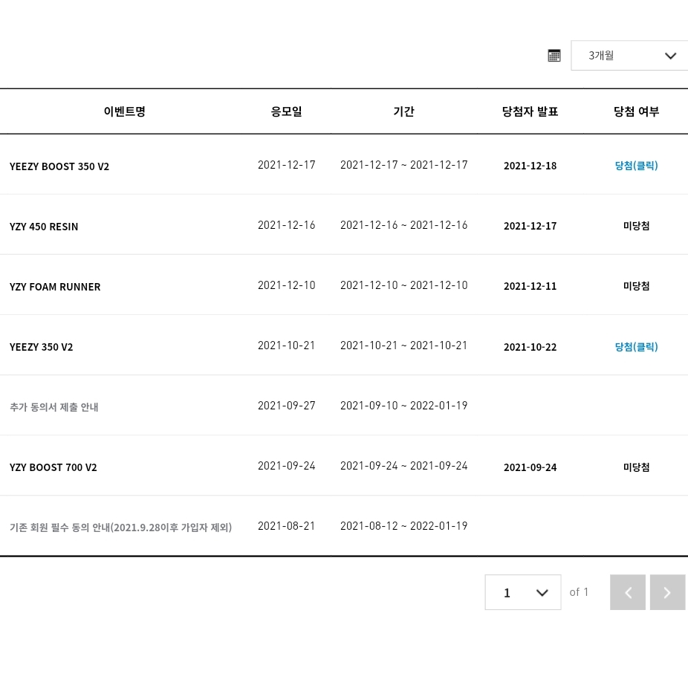Screen dimensions: 688x688
Task: Click chevron in page number selector
Action: (542, 593)
